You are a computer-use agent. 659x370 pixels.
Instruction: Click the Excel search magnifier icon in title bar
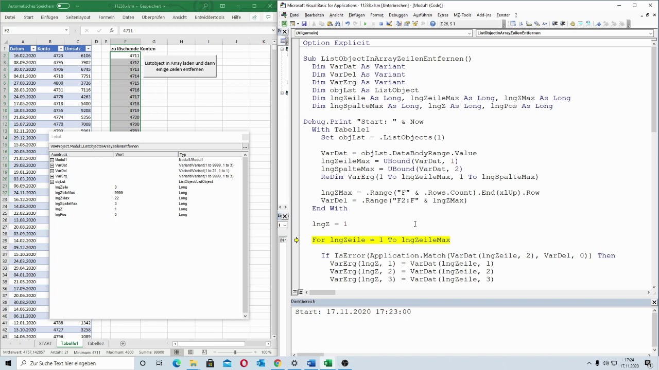205,6
